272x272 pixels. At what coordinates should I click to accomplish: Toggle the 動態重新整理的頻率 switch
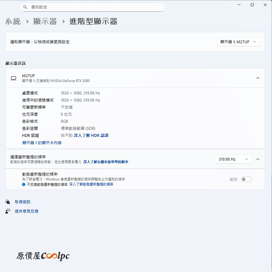click(x=246, y=179)
